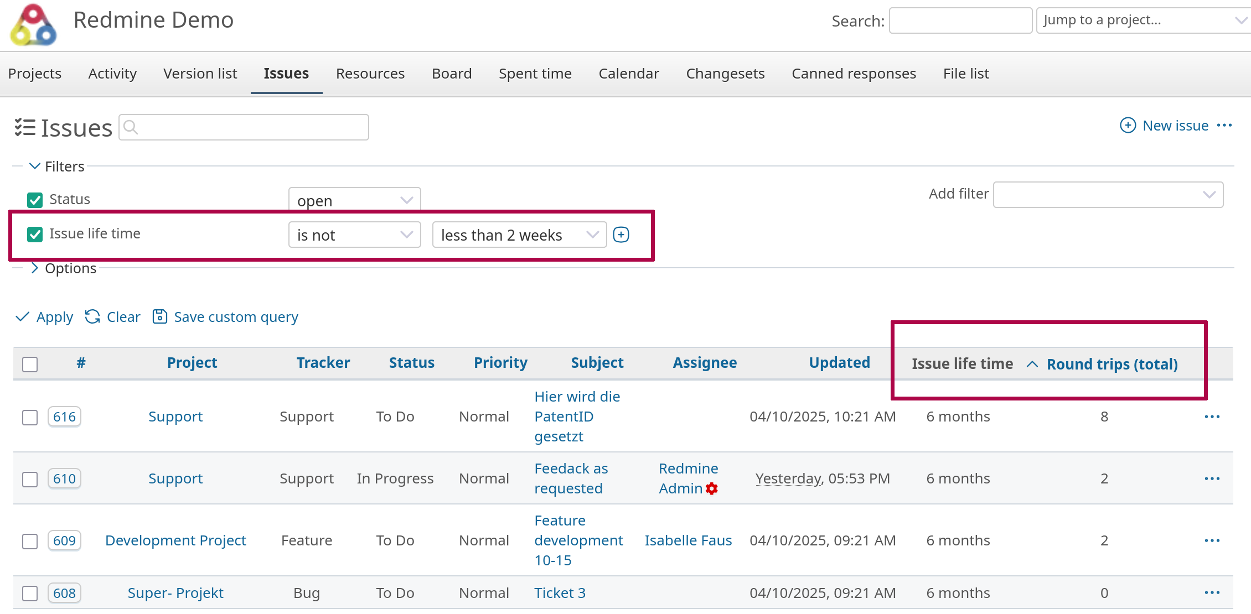1251x614 pixels.
Task: Open actions menu for issue 609
Action: [x=1212, y=540]
